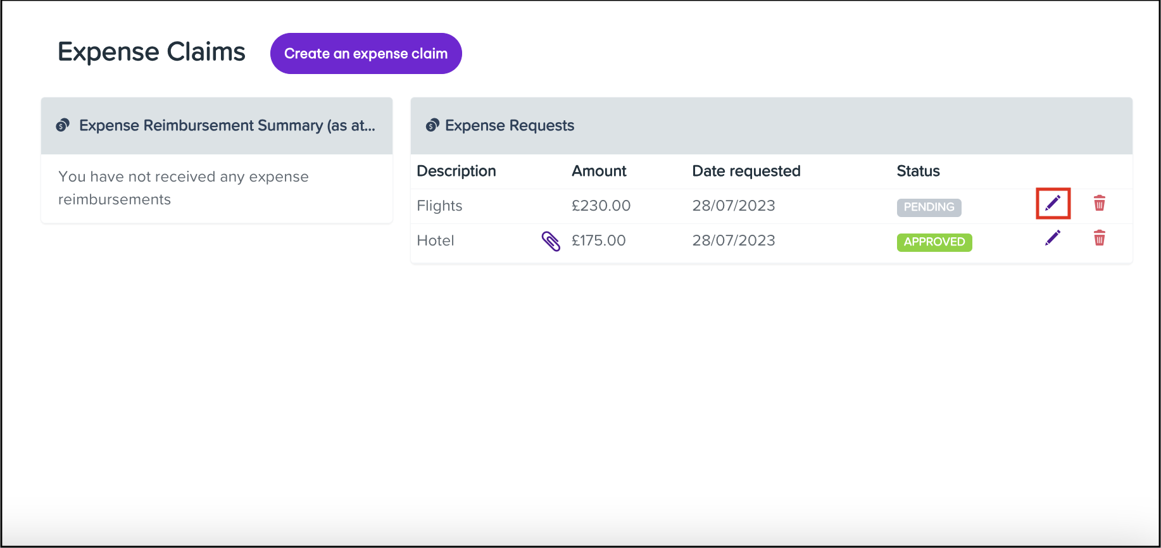The image size is (1161, 548).
Task: Open the Hotel description entry
Action: tap(436, 240)
